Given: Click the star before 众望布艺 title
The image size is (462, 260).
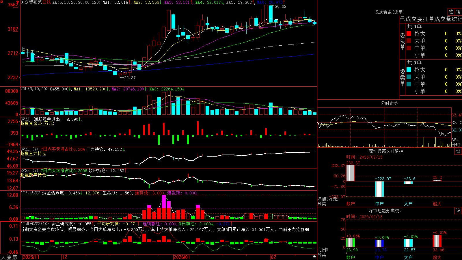Looking at the screenshot, I should (x=22, y=2).
